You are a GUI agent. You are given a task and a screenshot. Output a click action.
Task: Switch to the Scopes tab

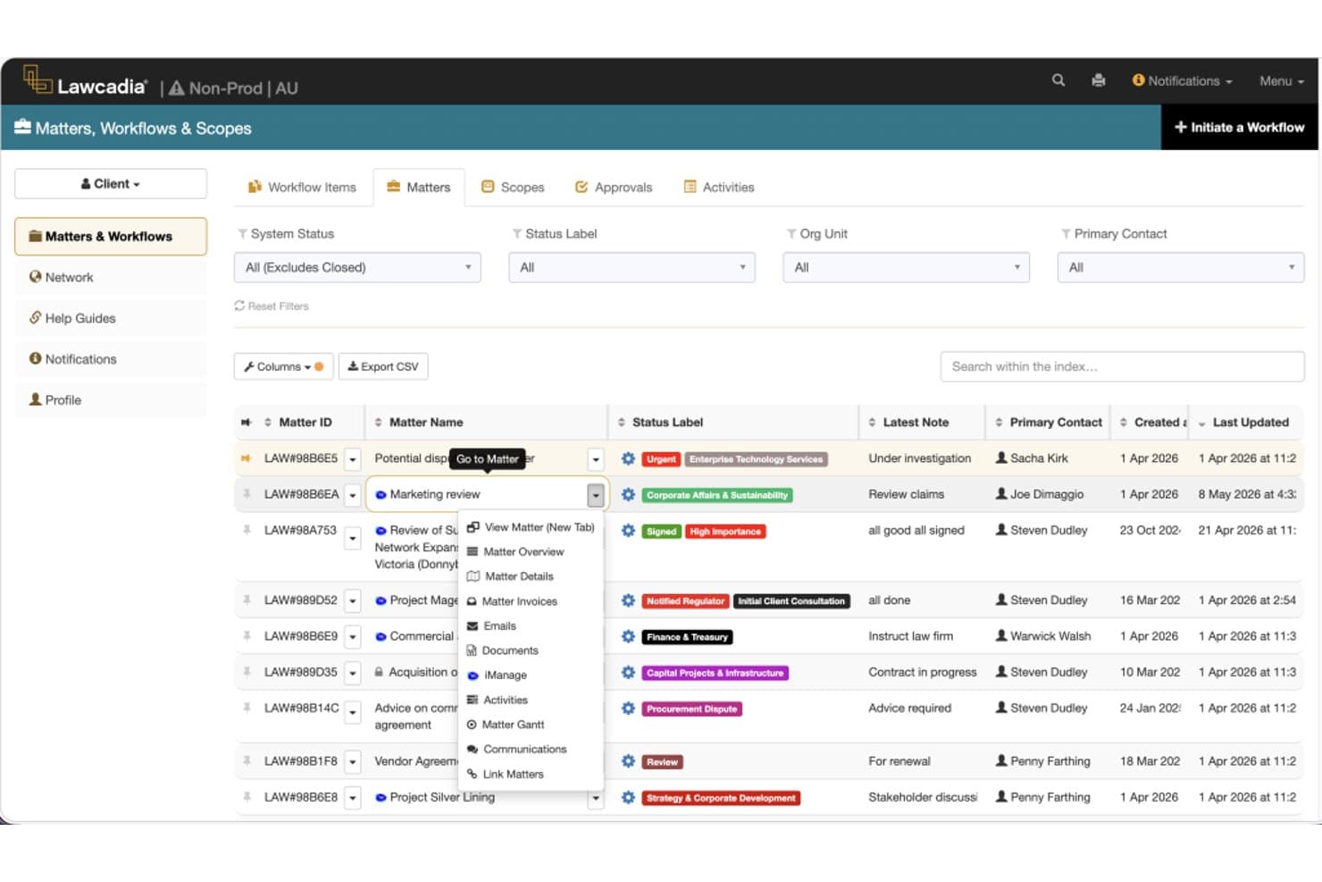click(513, 188)
